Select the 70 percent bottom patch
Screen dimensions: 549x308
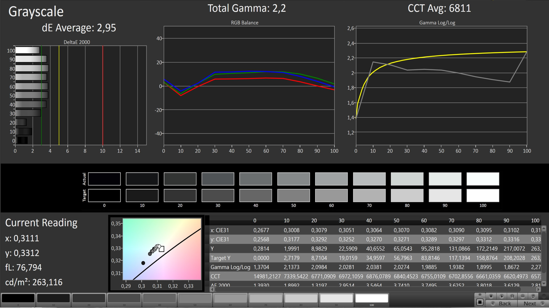pos(266,298)
